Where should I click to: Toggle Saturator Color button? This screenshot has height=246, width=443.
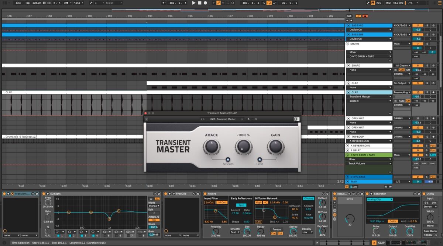[x=393, y=221]
